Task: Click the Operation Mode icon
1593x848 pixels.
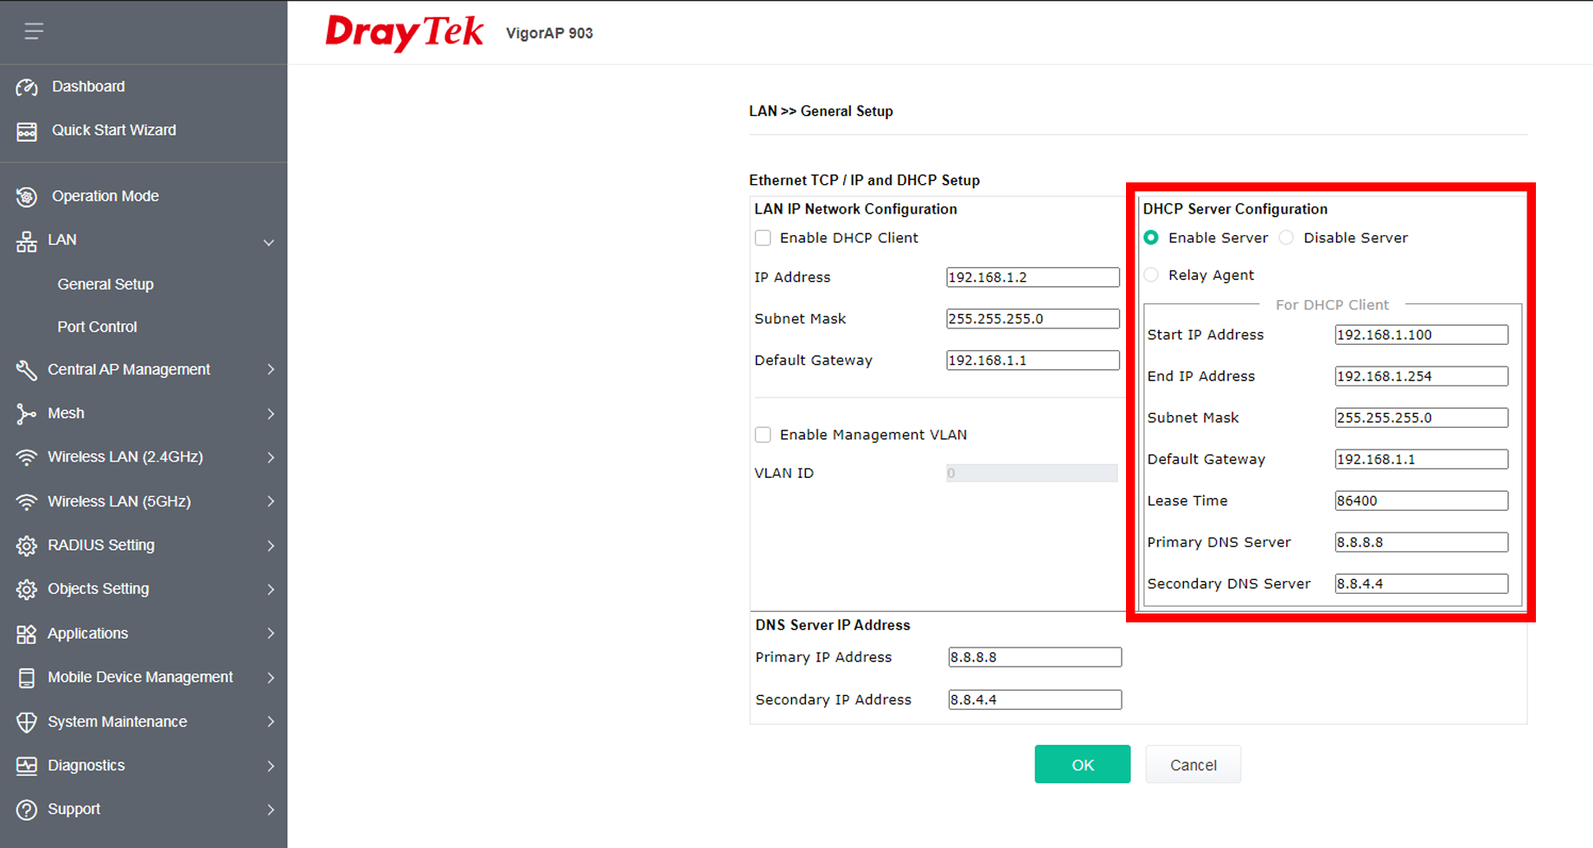Action: click(27, 197)
